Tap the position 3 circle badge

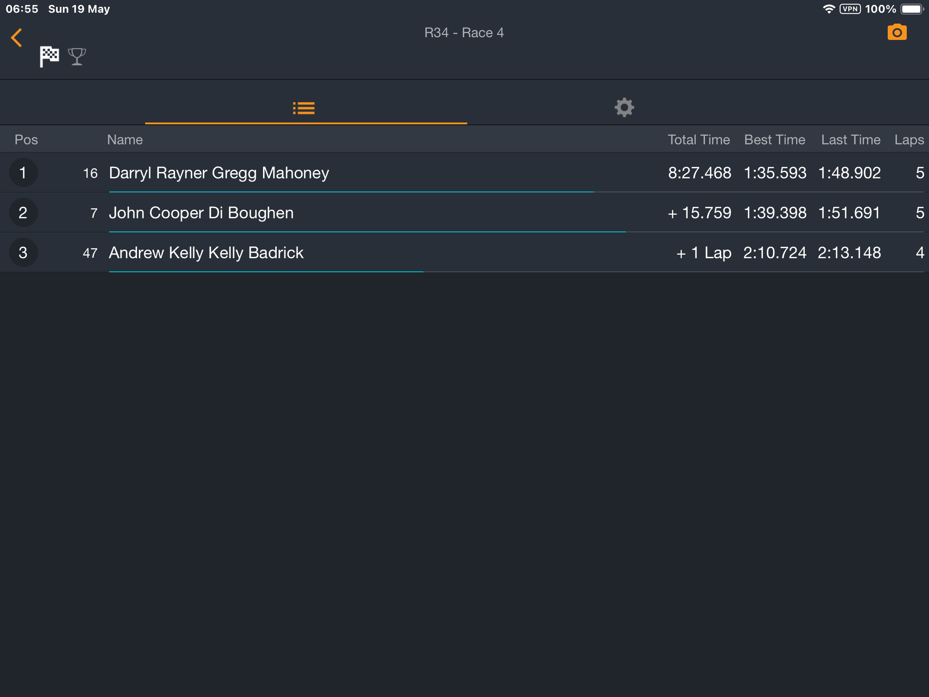(x=23, y=252)
